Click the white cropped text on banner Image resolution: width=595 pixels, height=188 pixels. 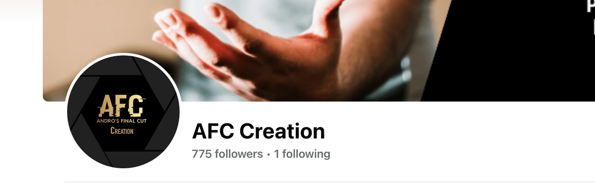(x=592, y=17)
